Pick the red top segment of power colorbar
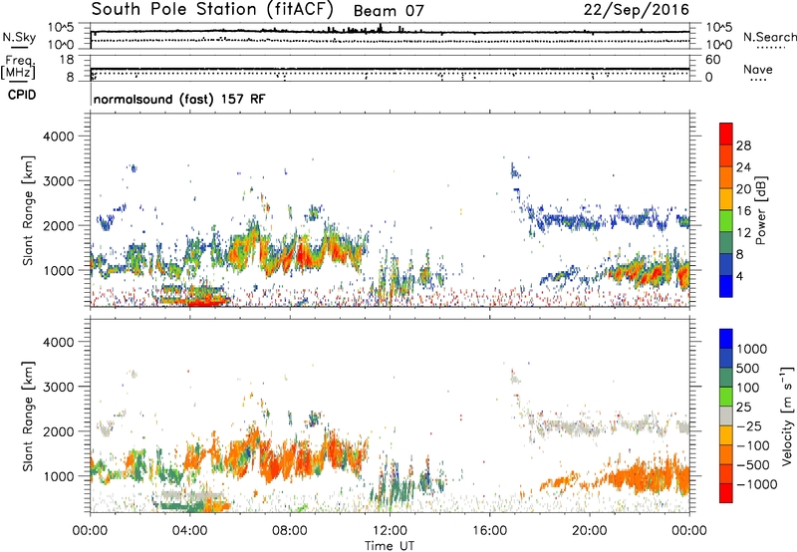Image resolution: width=797 pixels, height=552 pixels. 726,135
